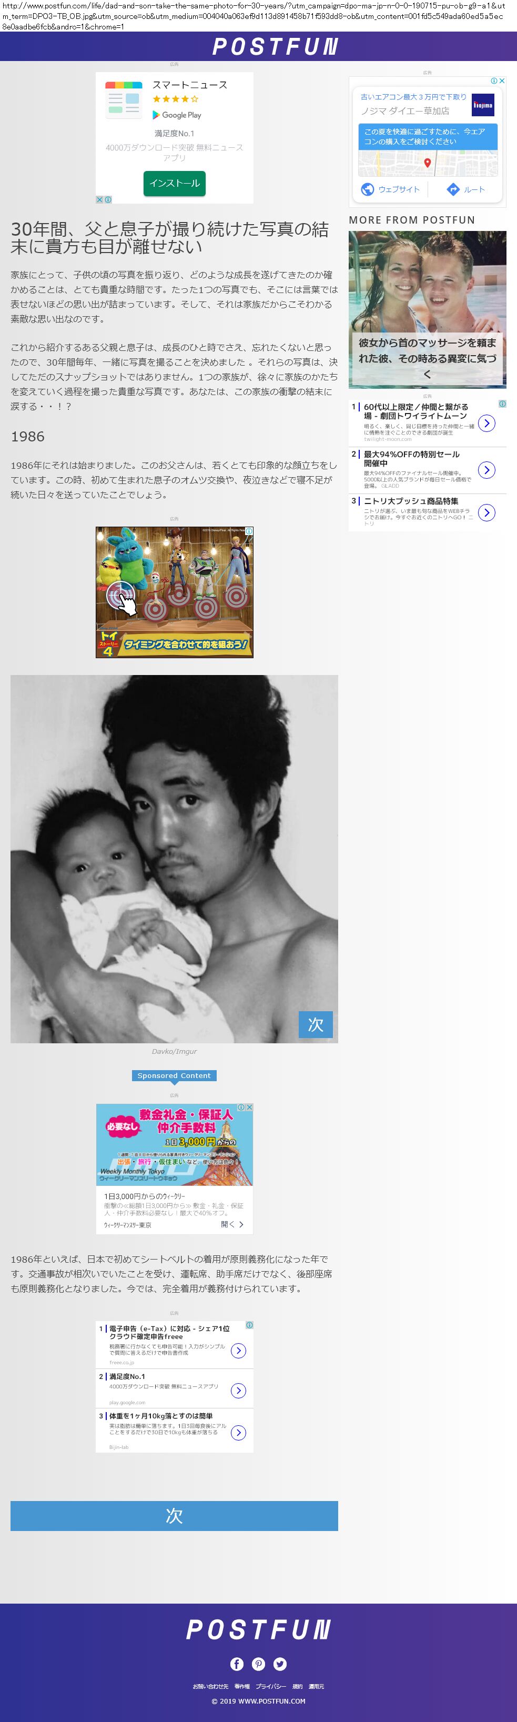
Task: Click the arrow beside the ニトリ大プッシュ商品特集 ad
Action: pyautogui.click(x=487, y=513)
